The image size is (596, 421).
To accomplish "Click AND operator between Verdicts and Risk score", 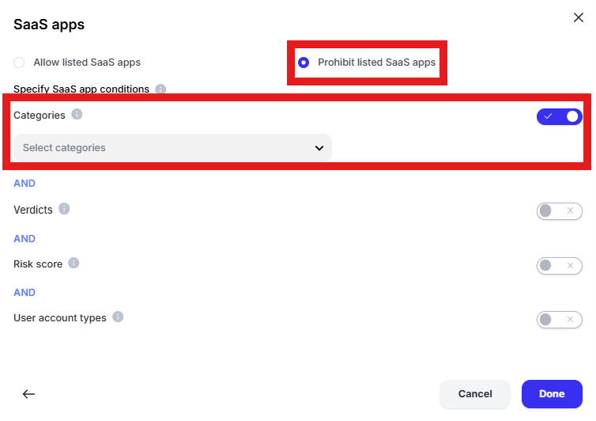I will click(x=25, y=239).
